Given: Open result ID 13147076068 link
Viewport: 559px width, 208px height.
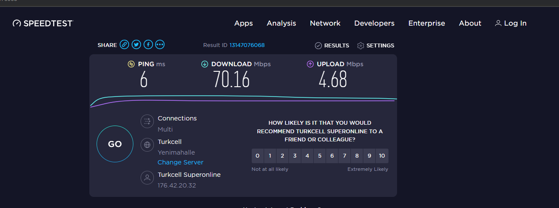Looking at the screenshot, I should point(247,45).
